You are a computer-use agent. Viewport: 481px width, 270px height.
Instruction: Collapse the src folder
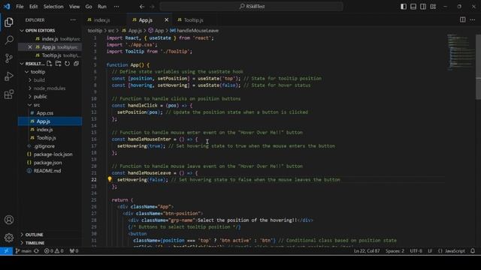(50, 105)
